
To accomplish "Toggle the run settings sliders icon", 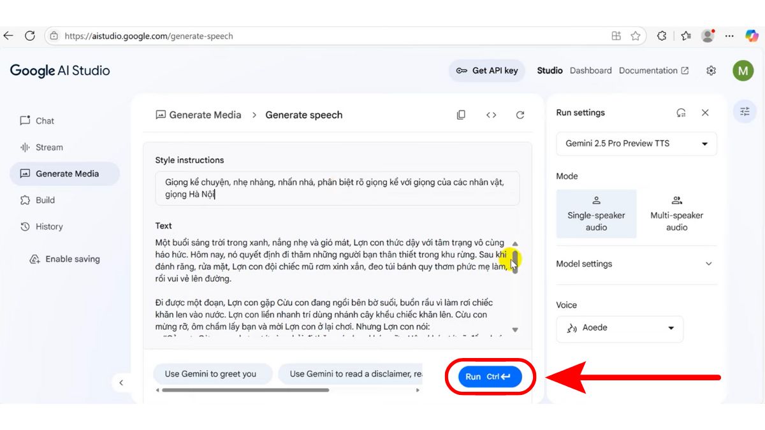I will tap(745, 112).
